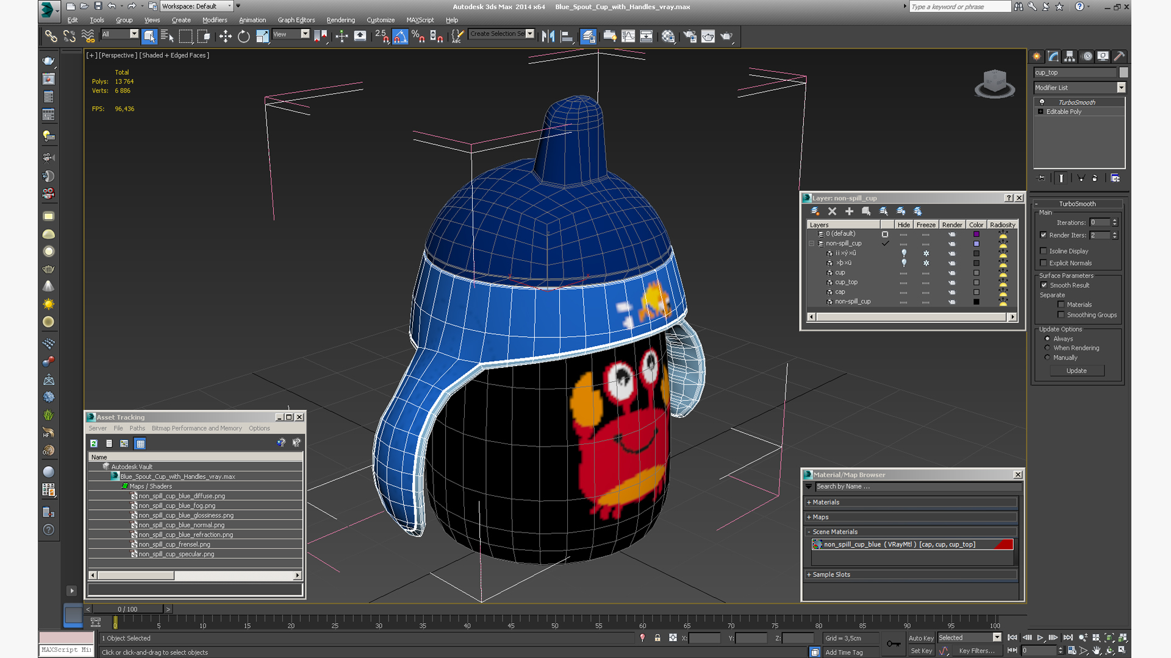Select the Select and Move tool

[225, 37]
